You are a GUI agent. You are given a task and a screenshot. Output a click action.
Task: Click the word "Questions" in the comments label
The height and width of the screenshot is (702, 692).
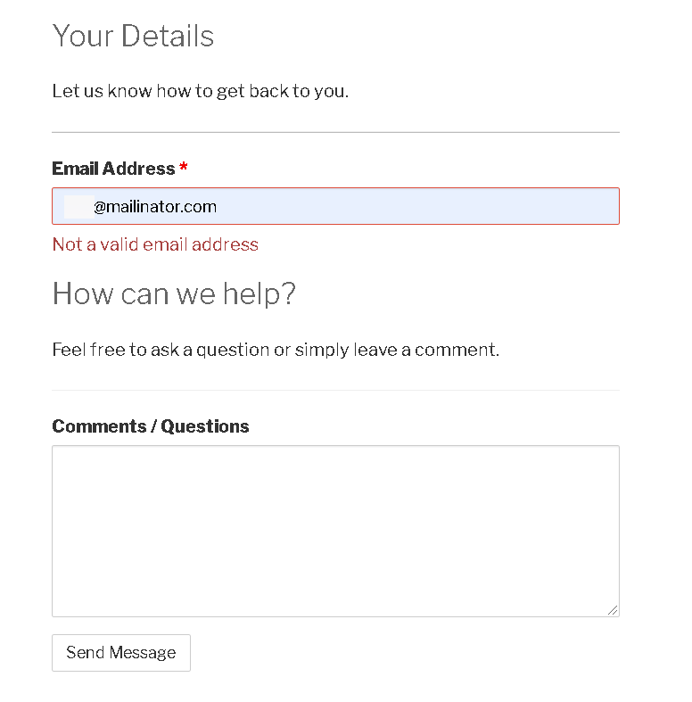[x=205, y=426]
